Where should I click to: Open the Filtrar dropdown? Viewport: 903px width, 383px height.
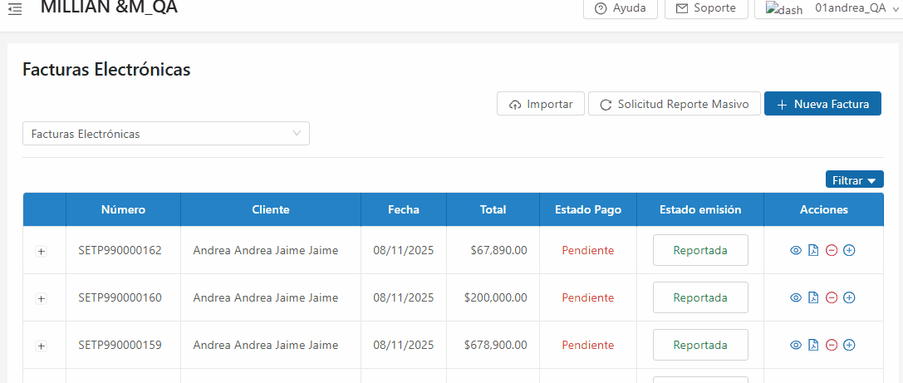pos(854,180)
